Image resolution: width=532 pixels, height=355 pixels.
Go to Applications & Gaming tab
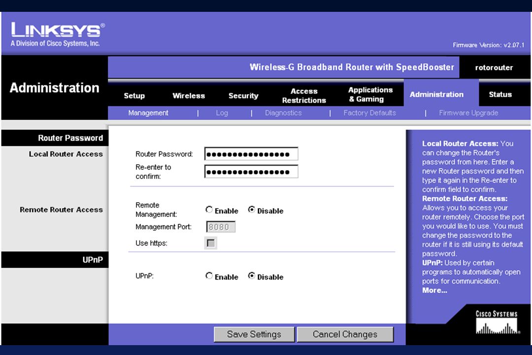click(370, 95)
